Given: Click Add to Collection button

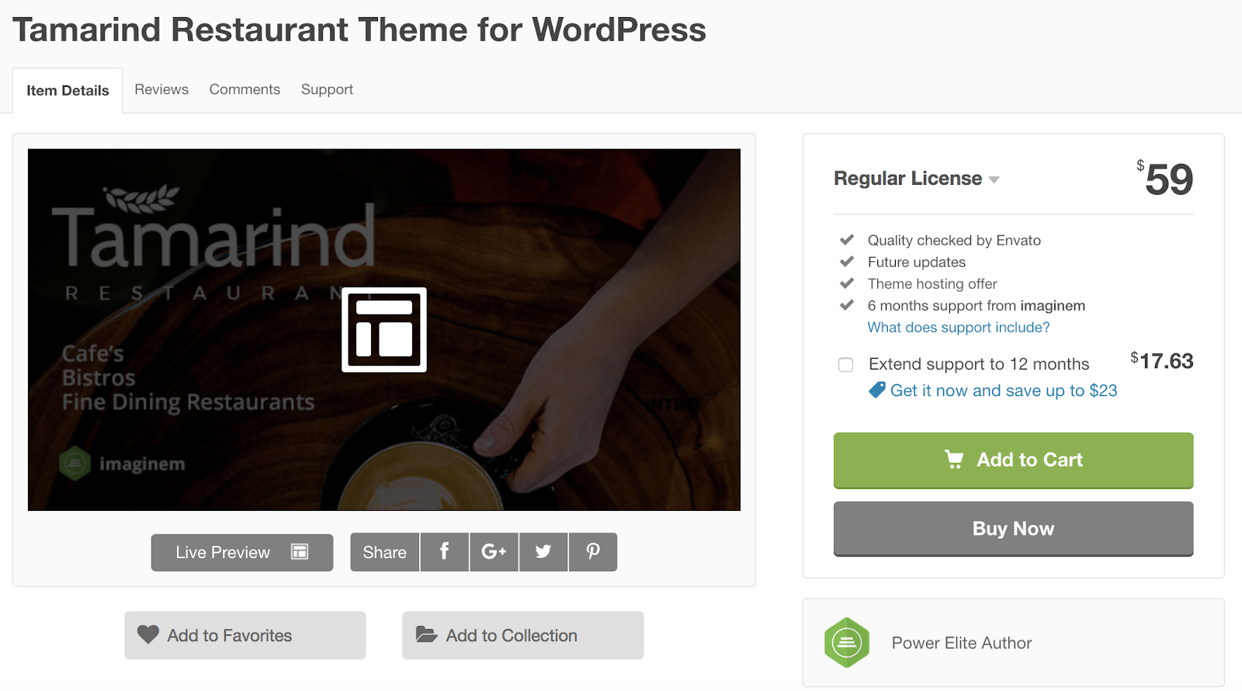Looking at the screenshot, I should click(x=522, y=635).
